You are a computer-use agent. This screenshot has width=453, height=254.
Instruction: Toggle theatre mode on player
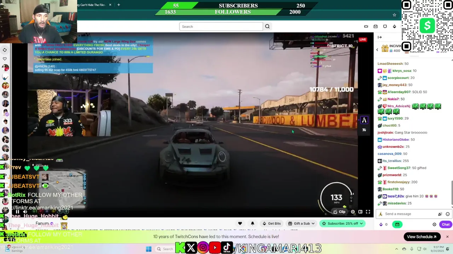click(x=360, y=212)
